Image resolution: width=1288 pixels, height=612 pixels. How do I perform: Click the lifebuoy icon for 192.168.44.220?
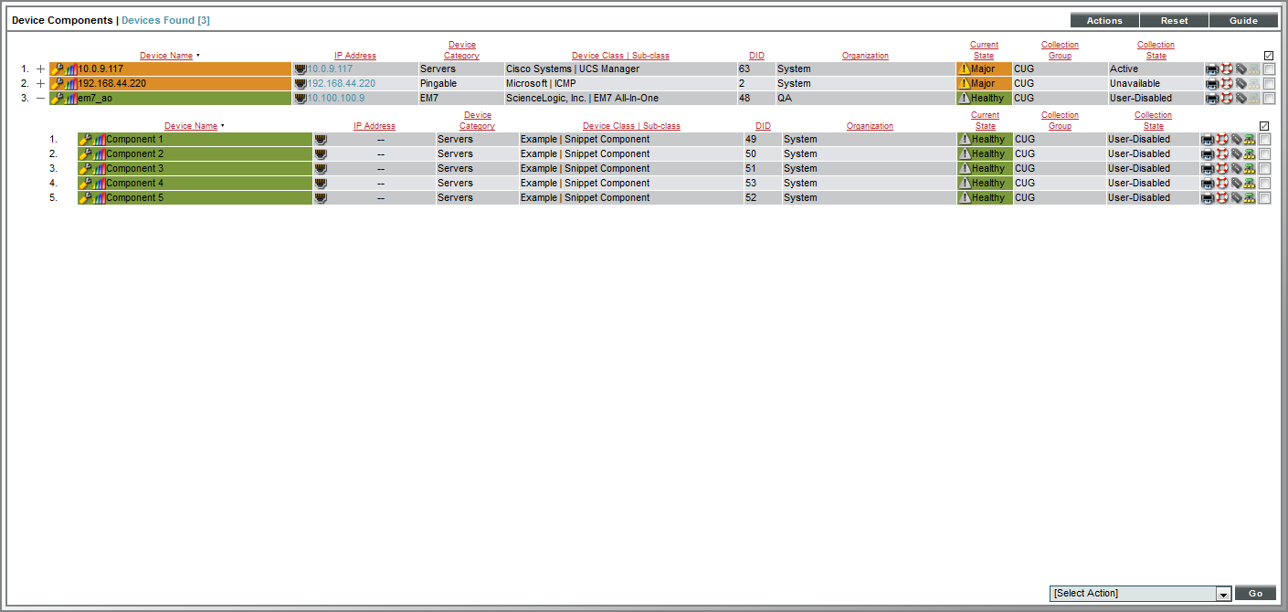coord(1227,84)
